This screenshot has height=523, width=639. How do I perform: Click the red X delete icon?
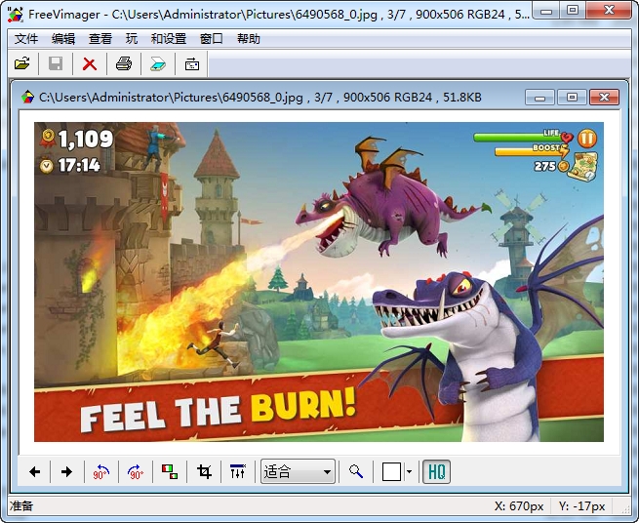click(89, 64)
